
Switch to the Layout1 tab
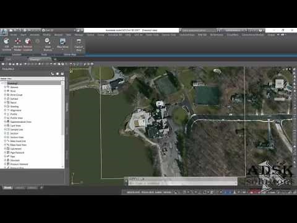click(20, 188)
